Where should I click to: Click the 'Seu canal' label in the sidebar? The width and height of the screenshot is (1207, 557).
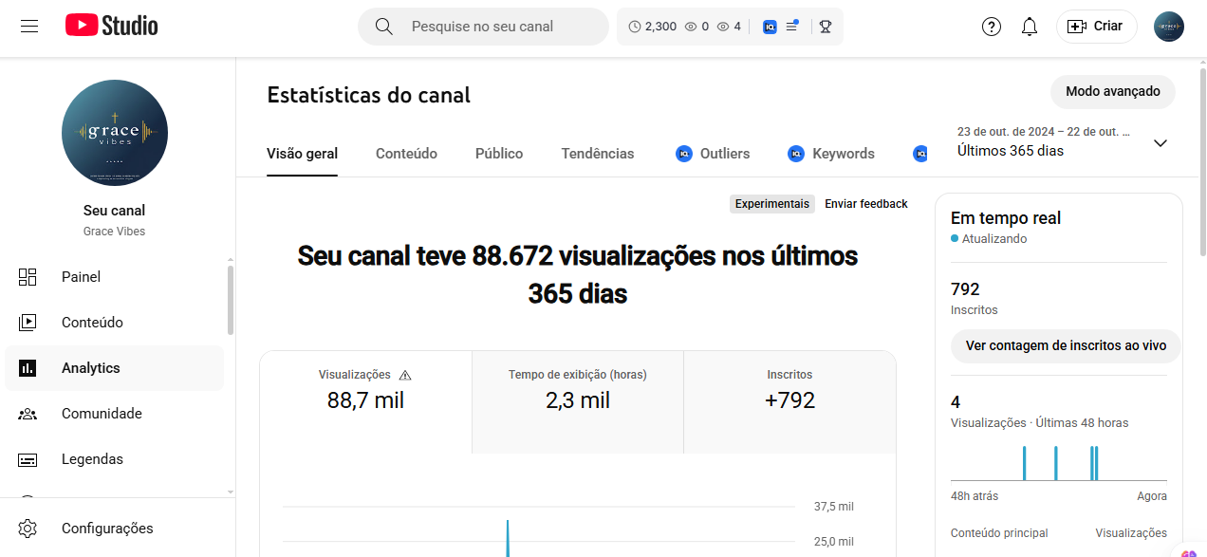[x=115, y=211]
